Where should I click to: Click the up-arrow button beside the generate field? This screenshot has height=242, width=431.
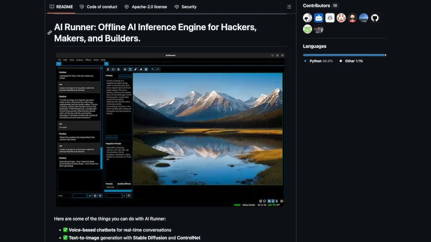(x=124, y=196)
